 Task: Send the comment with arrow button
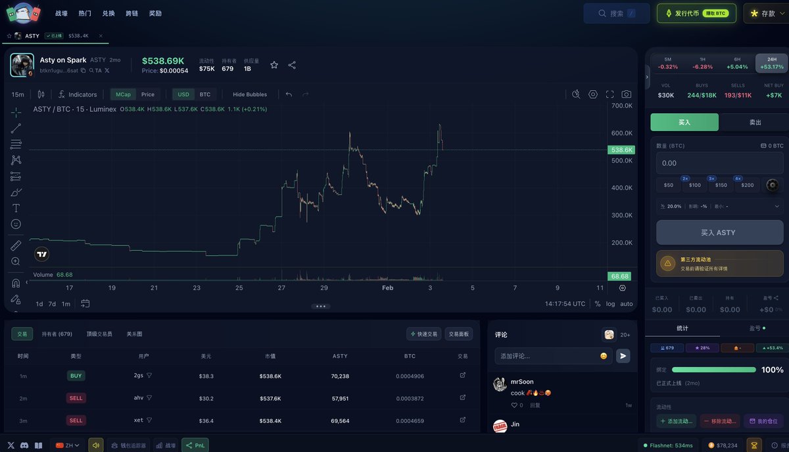(x=623, y=356)
